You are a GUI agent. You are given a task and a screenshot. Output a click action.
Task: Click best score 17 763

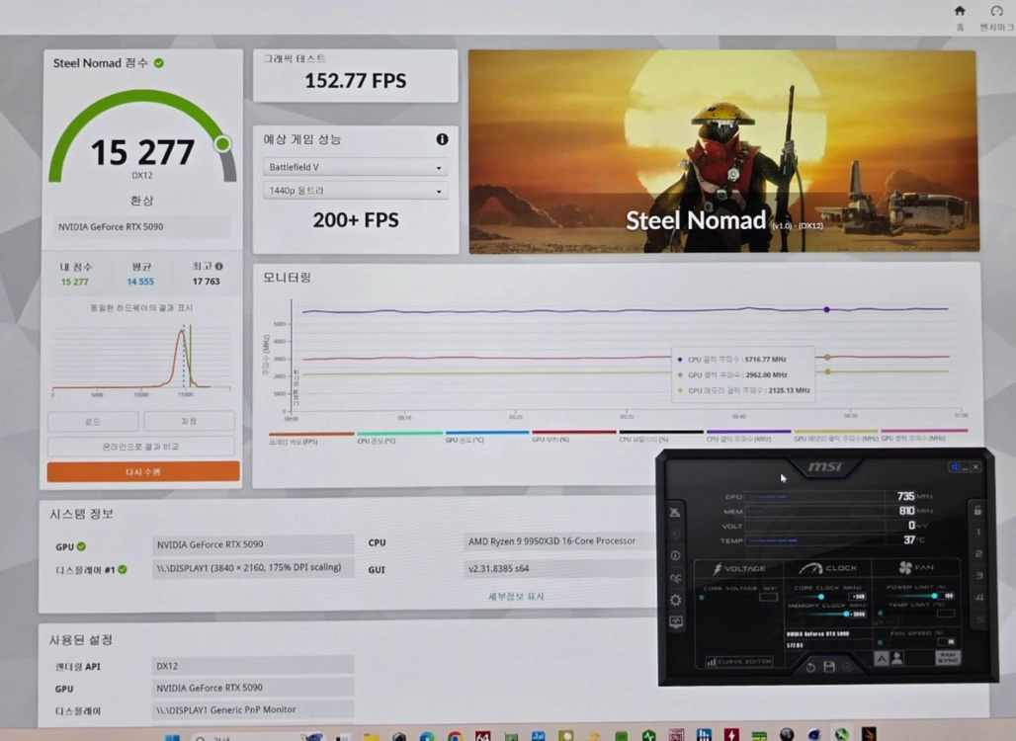pyautogui.click(x=206, y=282)
